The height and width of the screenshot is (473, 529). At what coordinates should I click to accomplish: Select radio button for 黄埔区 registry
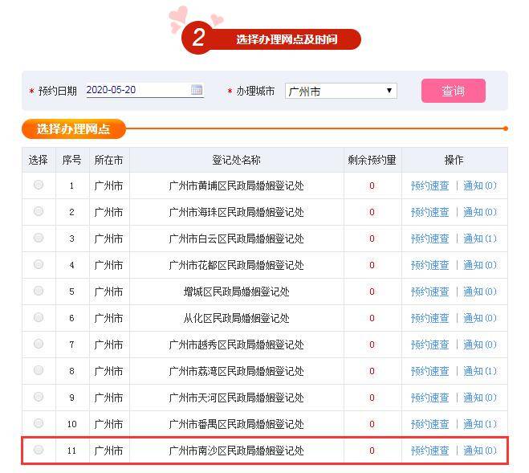tap(39, 185)
